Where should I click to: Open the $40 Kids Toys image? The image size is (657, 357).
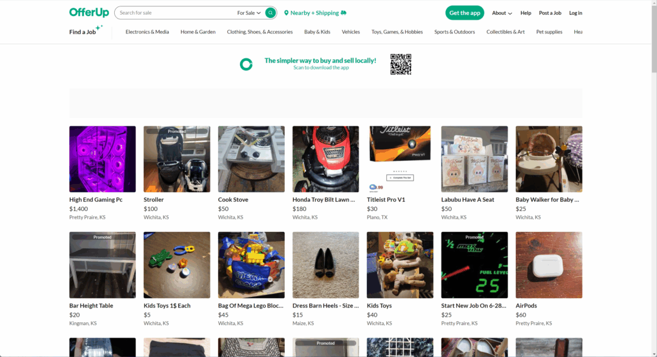click(x=400, y=265)
